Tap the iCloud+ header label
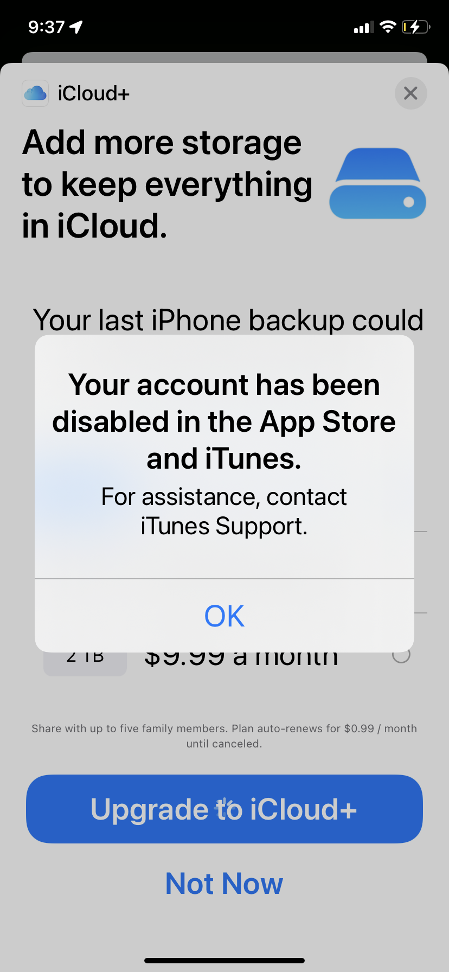 coord(94,93)
